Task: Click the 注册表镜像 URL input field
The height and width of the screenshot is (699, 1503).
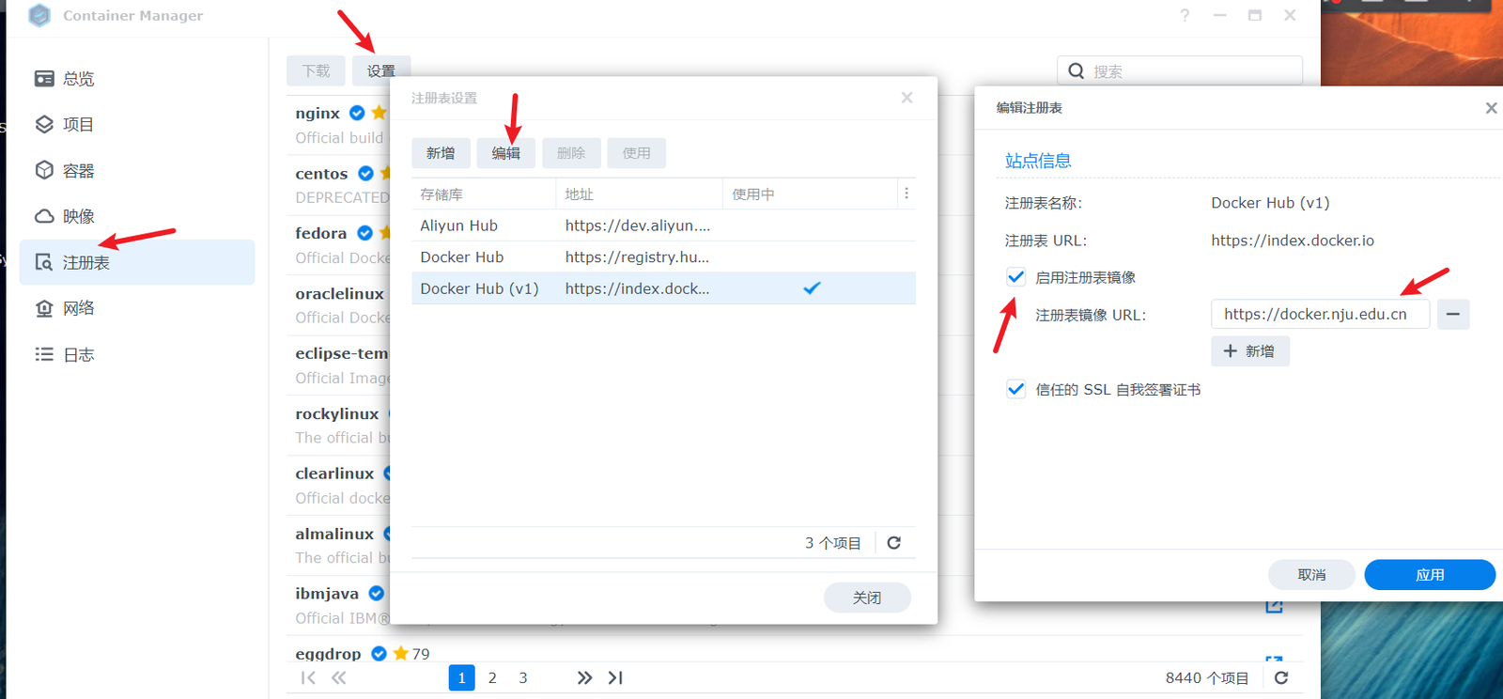Action: coord(1320,314)
